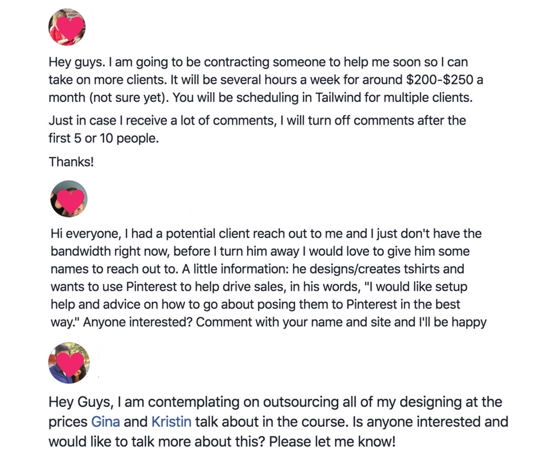Open the first poster's profile picture in red

tap(67, 27)
